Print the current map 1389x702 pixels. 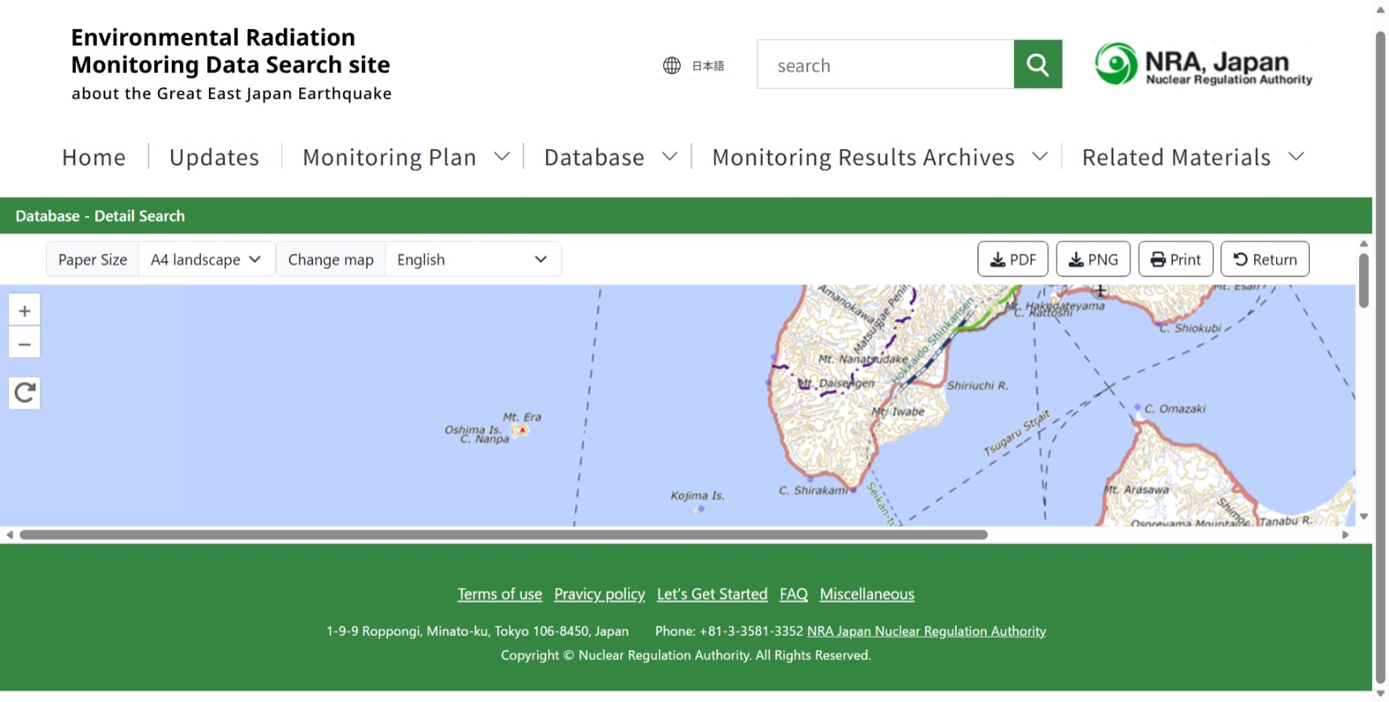tap(1175, 260)
